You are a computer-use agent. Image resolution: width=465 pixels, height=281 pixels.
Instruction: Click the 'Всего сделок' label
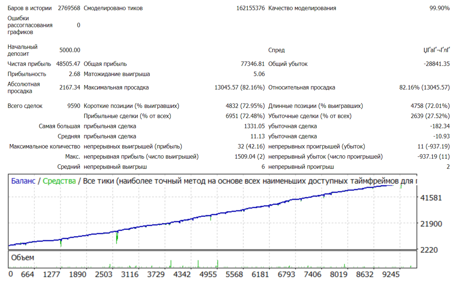(x=25, y=106)
